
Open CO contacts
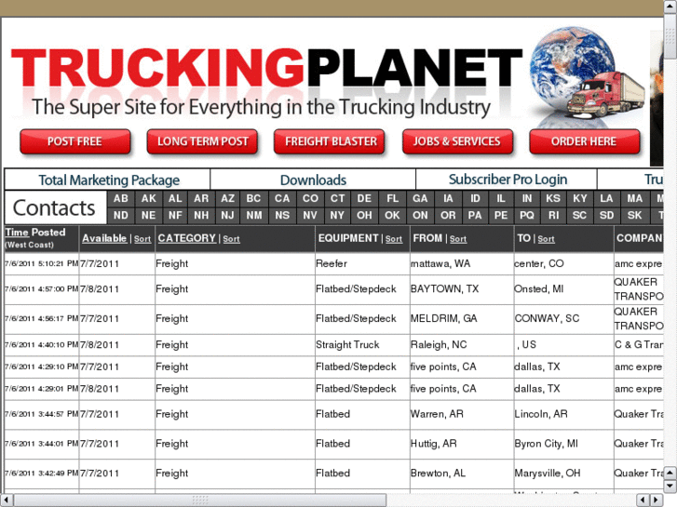(310, 198)
